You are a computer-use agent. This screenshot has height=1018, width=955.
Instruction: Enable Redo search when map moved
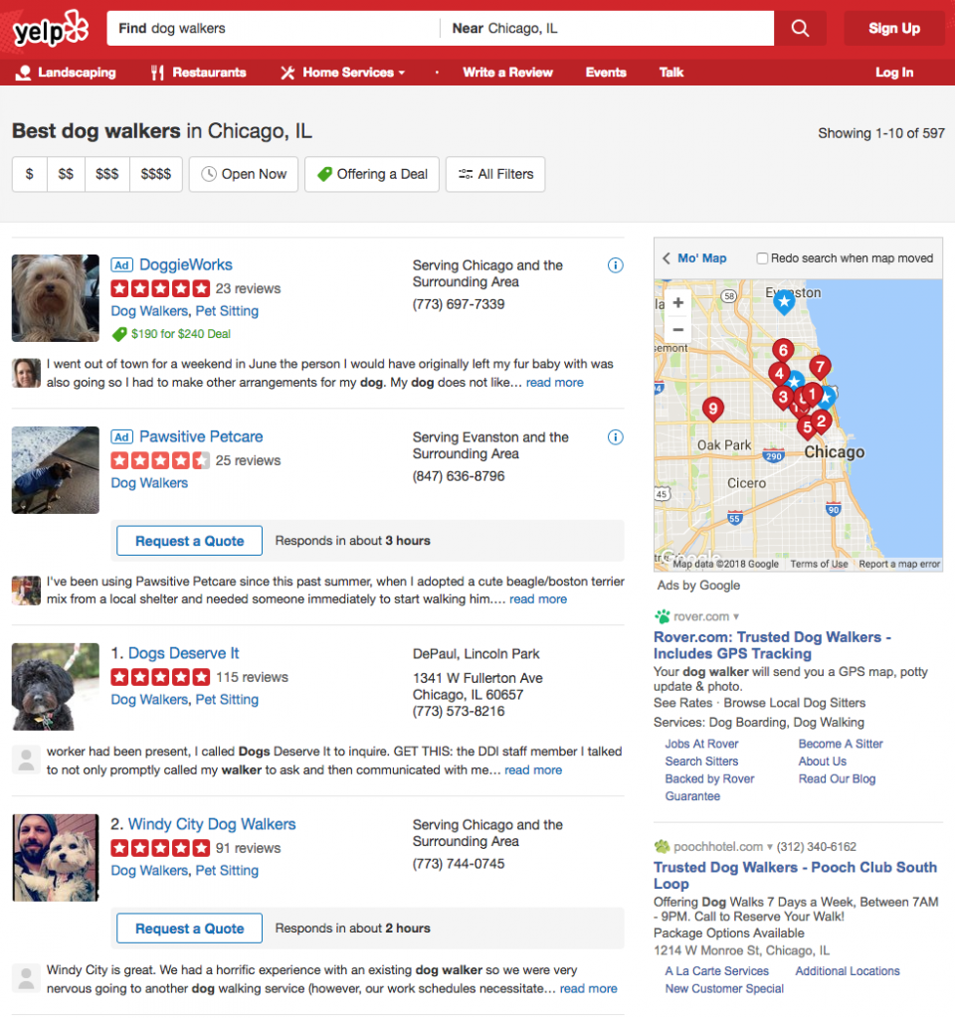point(762,258)
